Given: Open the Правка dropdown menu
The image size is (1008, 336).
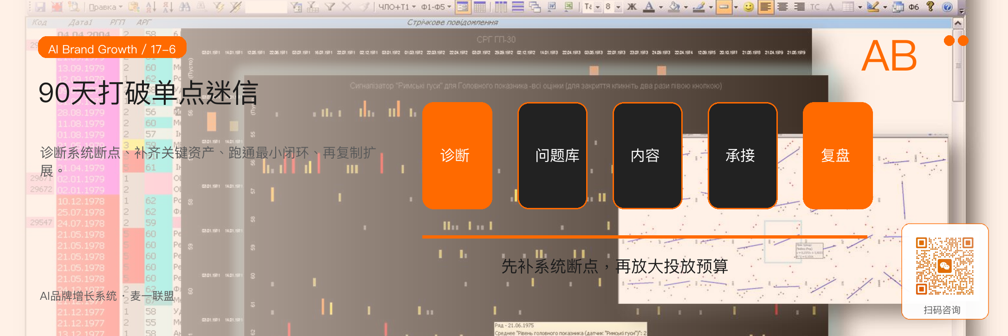Looking at the screenshot, I should point(105,7).
